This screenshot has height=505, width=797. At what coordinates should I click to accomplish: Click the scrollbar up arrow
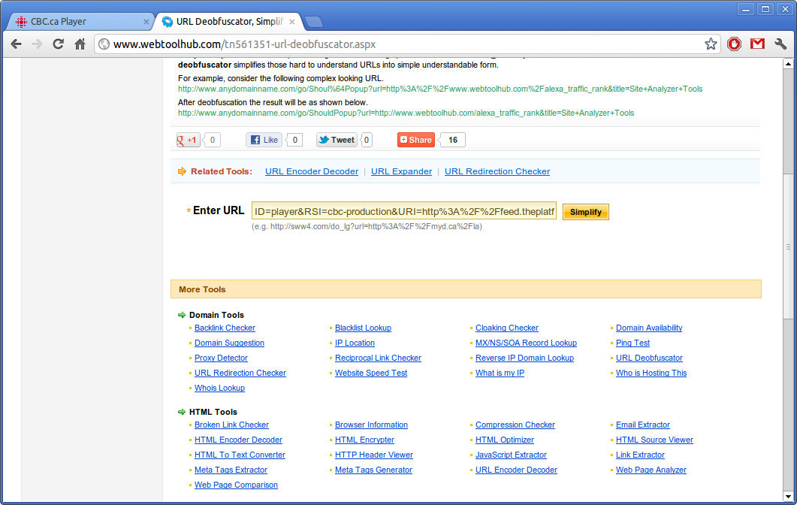pos(788,64)
